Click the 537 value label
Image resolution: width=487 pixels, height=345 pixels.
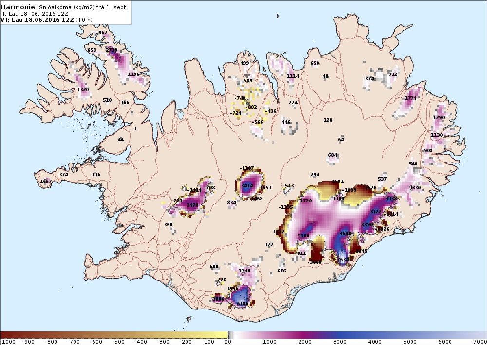click(382, 179)
